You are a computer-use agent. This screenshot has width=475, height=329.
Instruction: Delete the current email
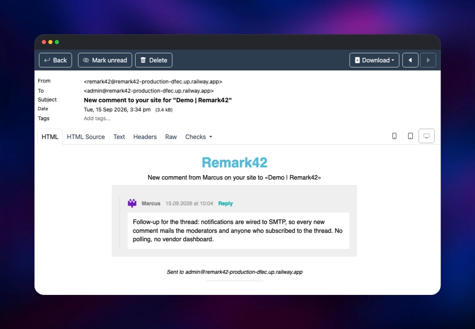pyautogui.click(x=154, y=60)
